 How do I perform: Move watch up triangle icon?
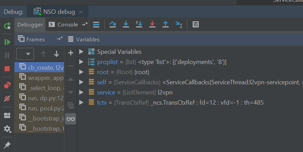pyautogui.click(x=71, y=79)
